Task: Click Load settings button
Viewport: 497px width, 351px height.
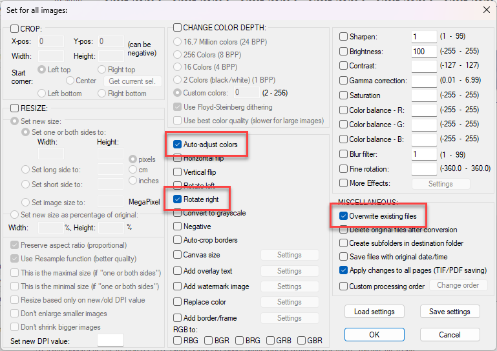Action: (374, 312)
